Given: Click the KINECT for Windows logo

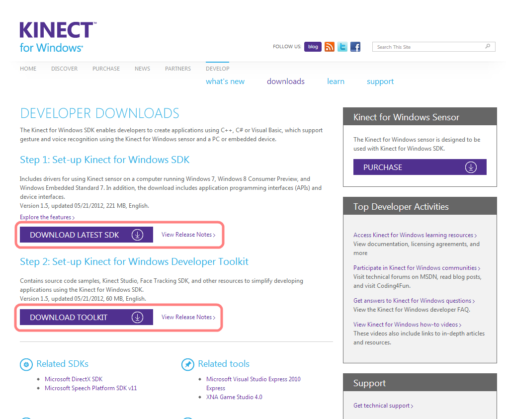Looking at the screenshot, I should [56, 36].
